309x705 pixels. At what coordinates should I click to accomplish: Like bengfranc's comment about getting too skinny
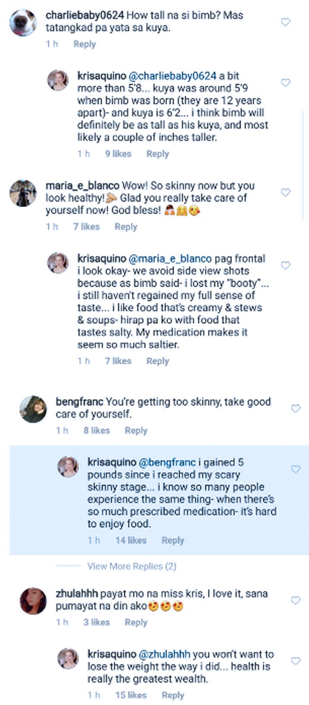(x=296, y=408)
